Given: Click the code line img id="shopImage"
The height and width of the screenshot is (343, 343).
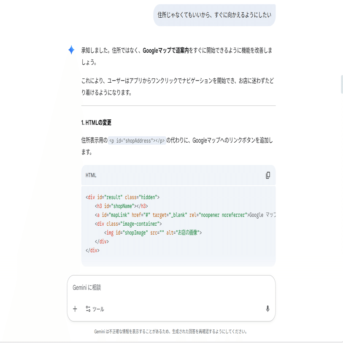Looking at the screenshot, I should 153,233.
